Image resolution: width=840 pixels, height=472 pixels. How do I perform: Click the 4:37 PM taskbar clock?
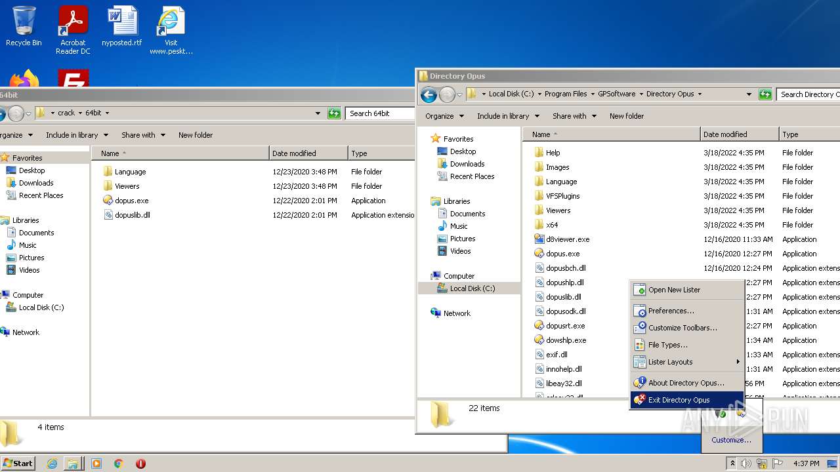(x=806, y=463)
